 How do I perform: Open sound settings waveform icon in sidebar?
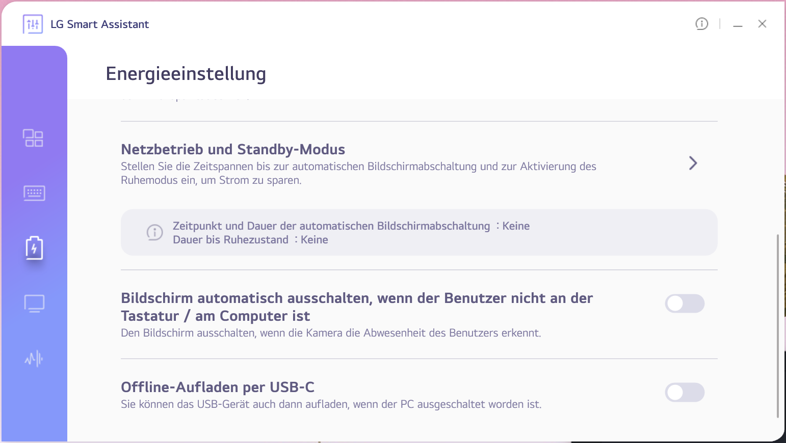click(x=34, y=359)
